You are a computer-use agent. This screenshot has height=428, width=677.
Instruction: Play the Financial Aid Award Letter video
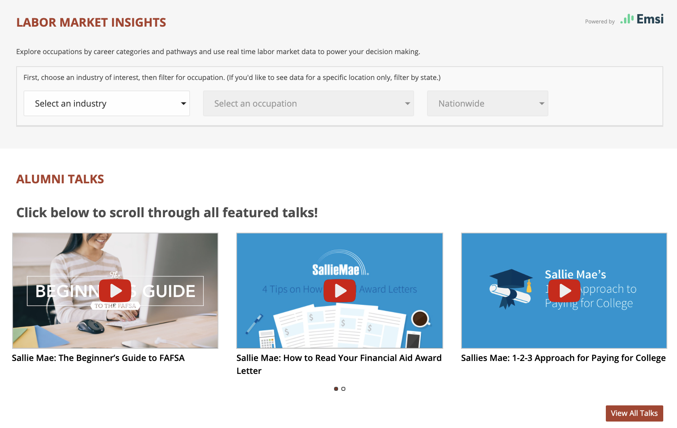pyautogui.click(x=340, y=291)
